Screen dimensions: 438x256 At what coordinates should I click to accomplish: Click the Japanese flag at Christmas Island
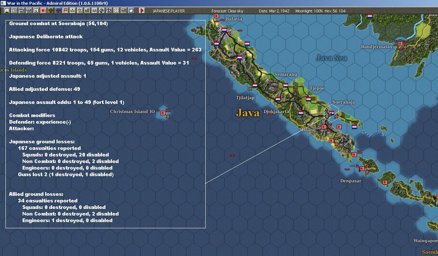[x=163, y=113]
